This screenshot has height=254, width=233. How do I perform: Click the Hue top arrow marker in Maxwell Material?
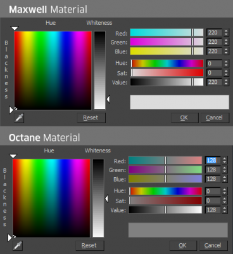[x=15, y=28]
